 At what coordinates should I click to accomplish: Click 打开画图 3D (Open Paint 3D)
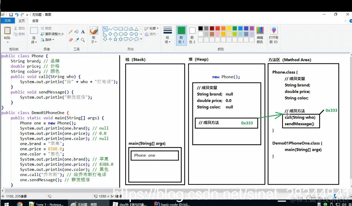273,35
